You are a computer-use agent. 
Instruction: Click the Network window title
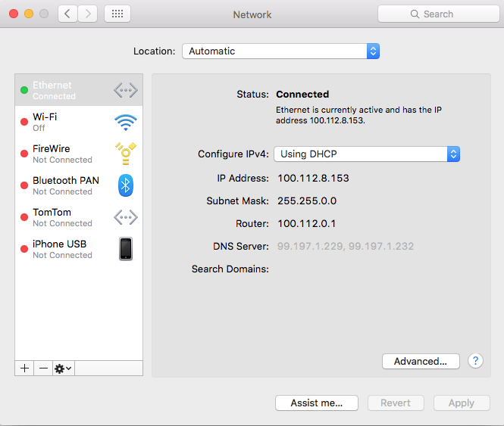click(252, 14)
